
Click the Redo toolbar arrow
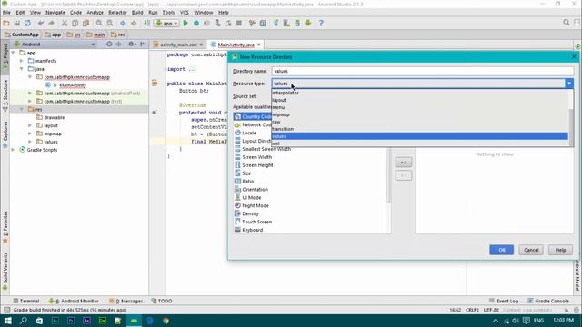coord(51,23)
